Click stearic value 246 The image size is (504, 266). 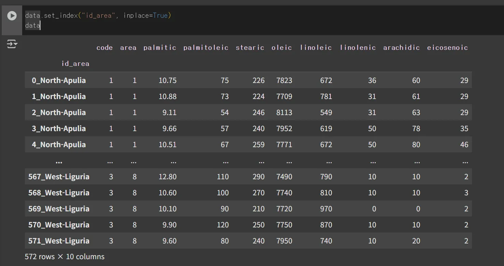(259, 113)
